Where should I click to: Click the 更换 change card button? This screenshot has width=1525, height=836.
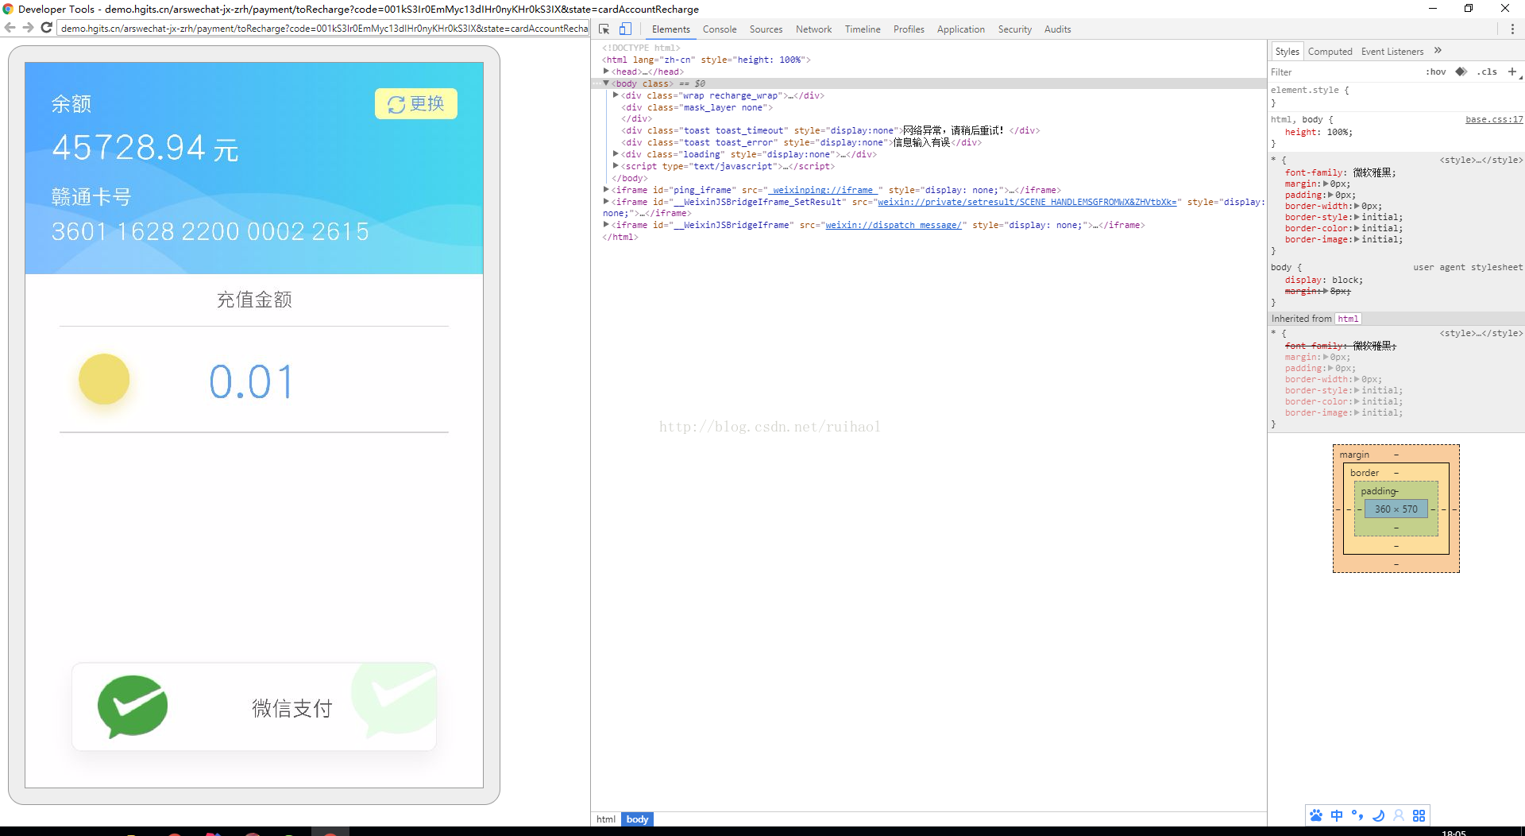point(416,104)
